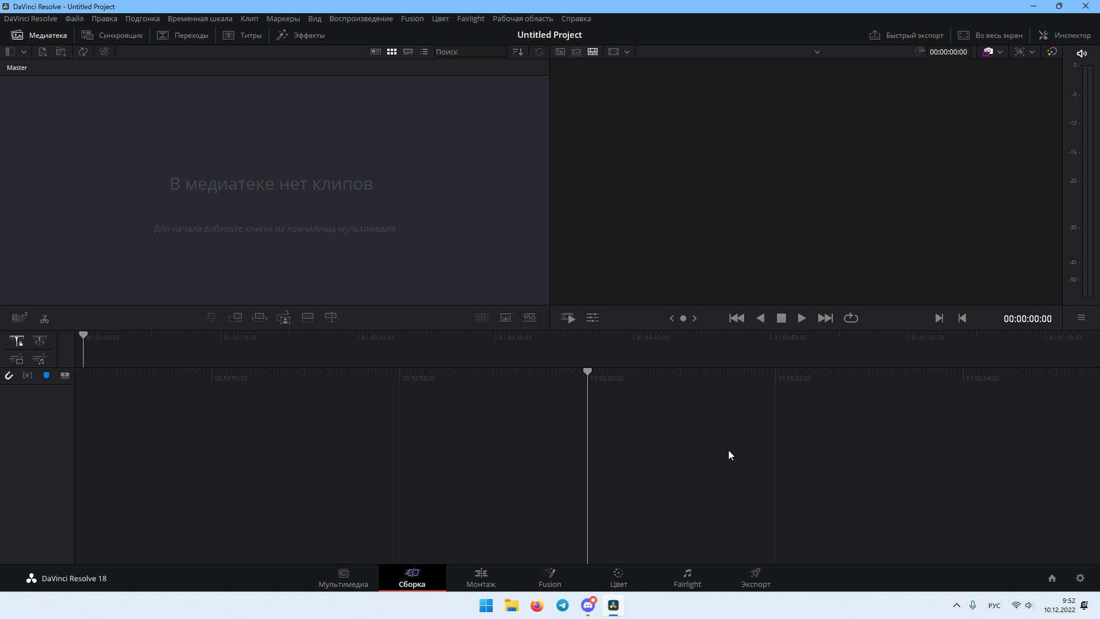This screenshot has height=619, width=1100.
Task: Select the scissors Split Clips tool
Action: [44, 319]
